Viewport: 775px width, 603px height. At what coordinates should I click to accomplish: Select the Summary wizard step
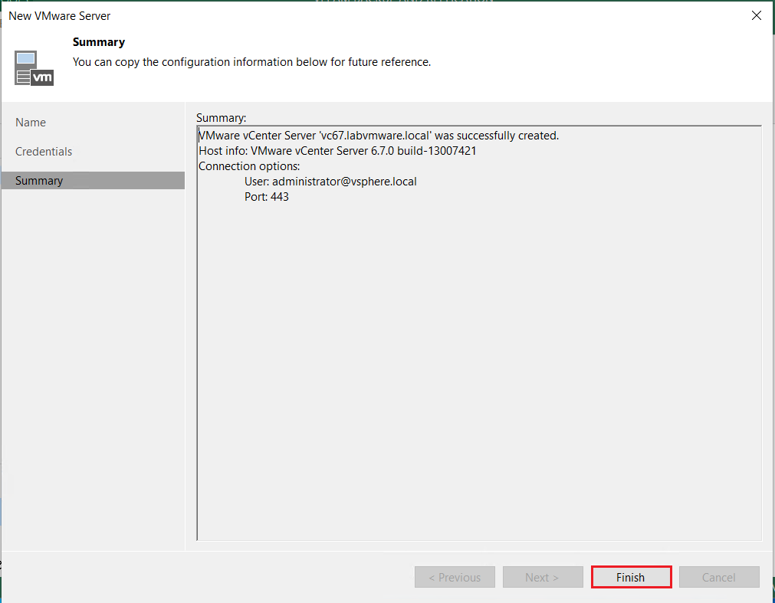[93, 180]
